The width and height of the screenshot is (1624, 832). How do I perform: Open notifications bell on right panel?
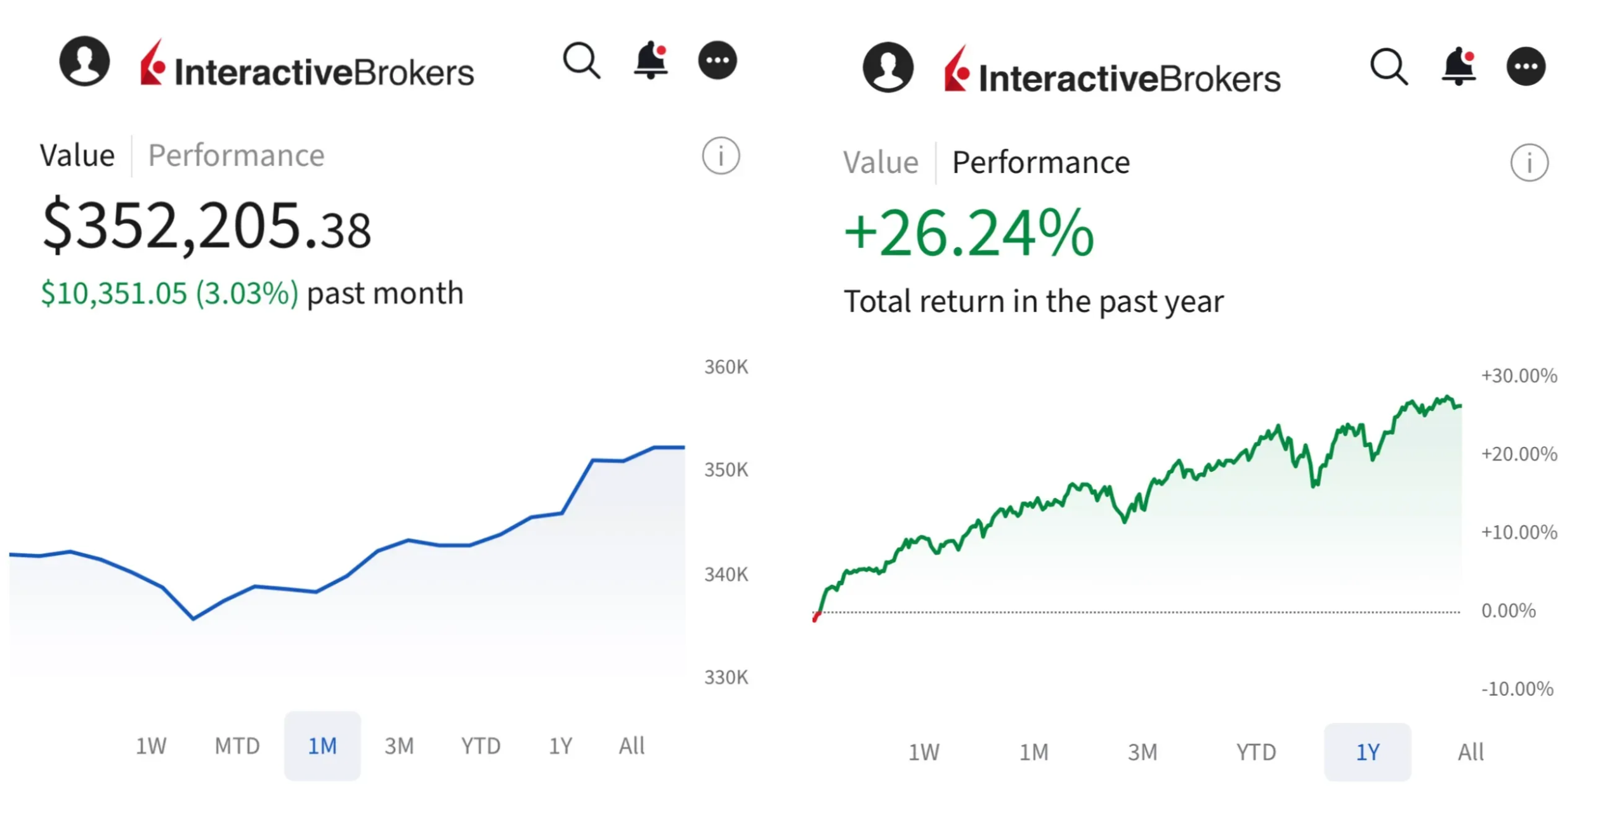click(1458, 67)
